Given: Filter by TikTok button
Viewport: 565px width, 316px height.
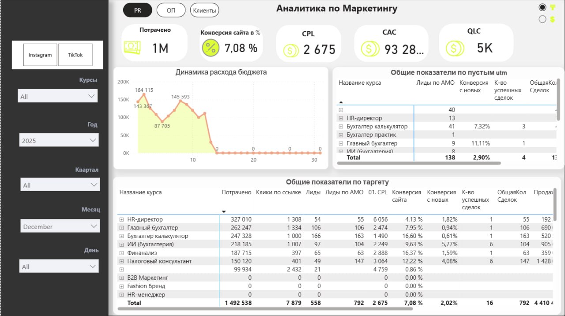Looking at the screenshot, I should pos(75,55).
